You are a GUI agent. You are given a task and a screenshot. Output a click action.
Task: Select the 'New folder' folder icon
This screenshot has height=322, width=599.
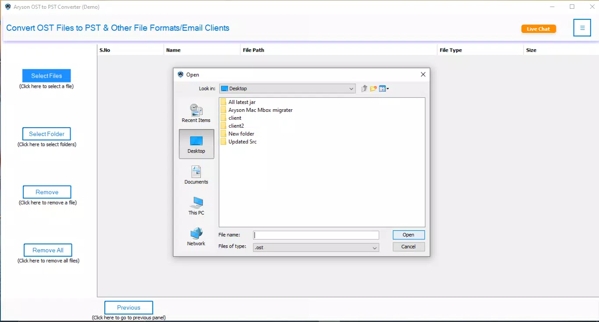coord(224,134)
